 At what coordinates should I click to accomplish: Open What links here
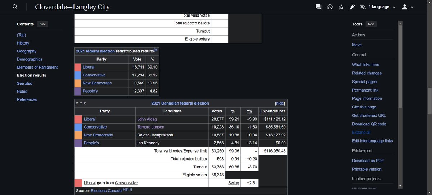pos(365,65)
